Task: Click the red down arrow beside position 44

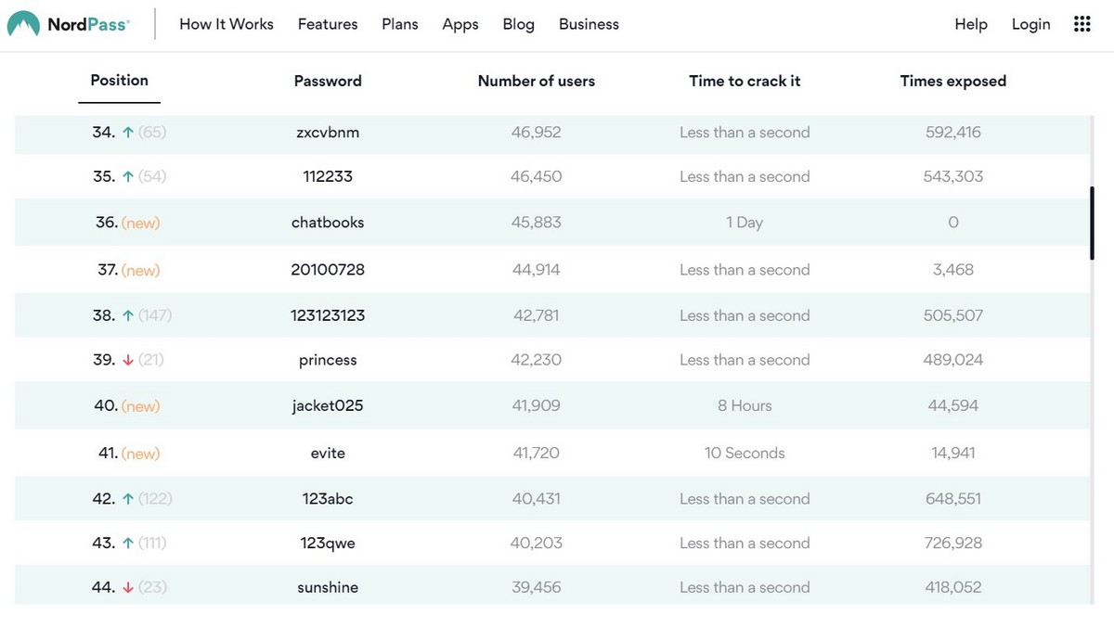Action: pyautogui.click(x=127, y=587)
